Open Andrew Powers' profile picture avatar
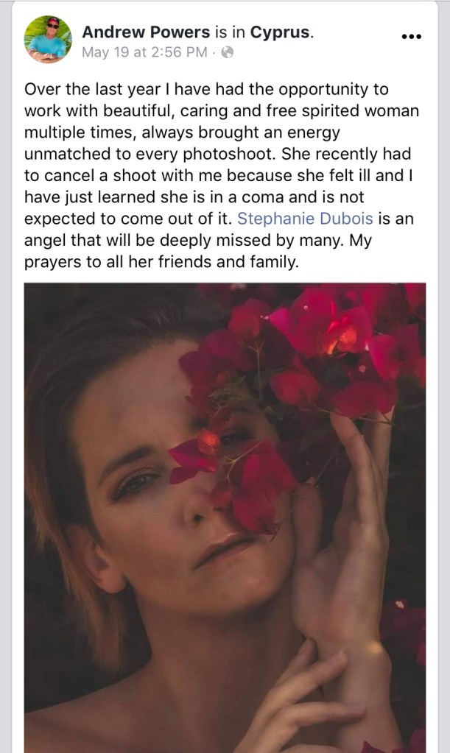Screen dimensions: 450x753 (x=49, y=39)
